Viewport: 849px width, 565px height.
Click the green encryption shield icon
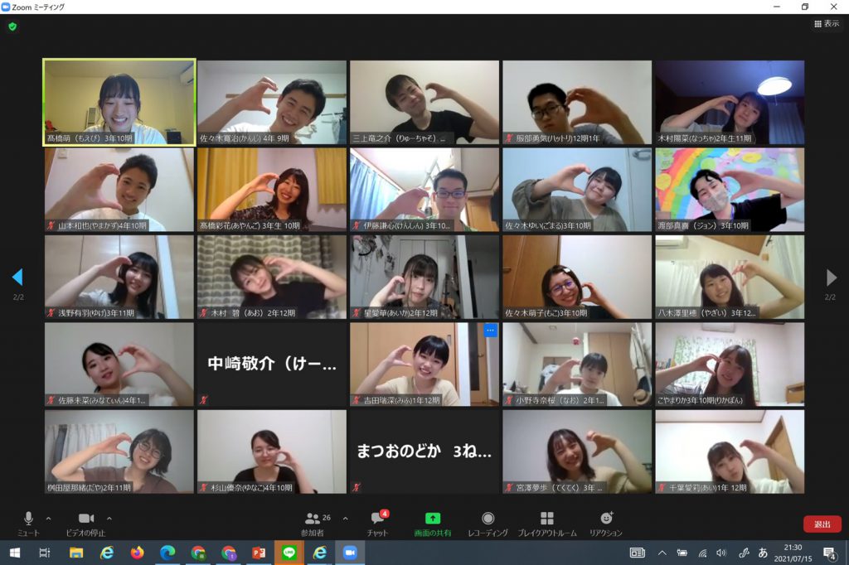12,27
